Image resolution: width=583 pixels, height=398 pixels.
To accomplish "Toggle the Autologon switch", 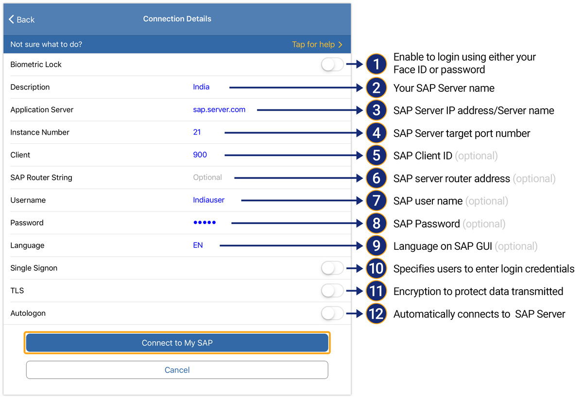I will [x=332, y=313].
